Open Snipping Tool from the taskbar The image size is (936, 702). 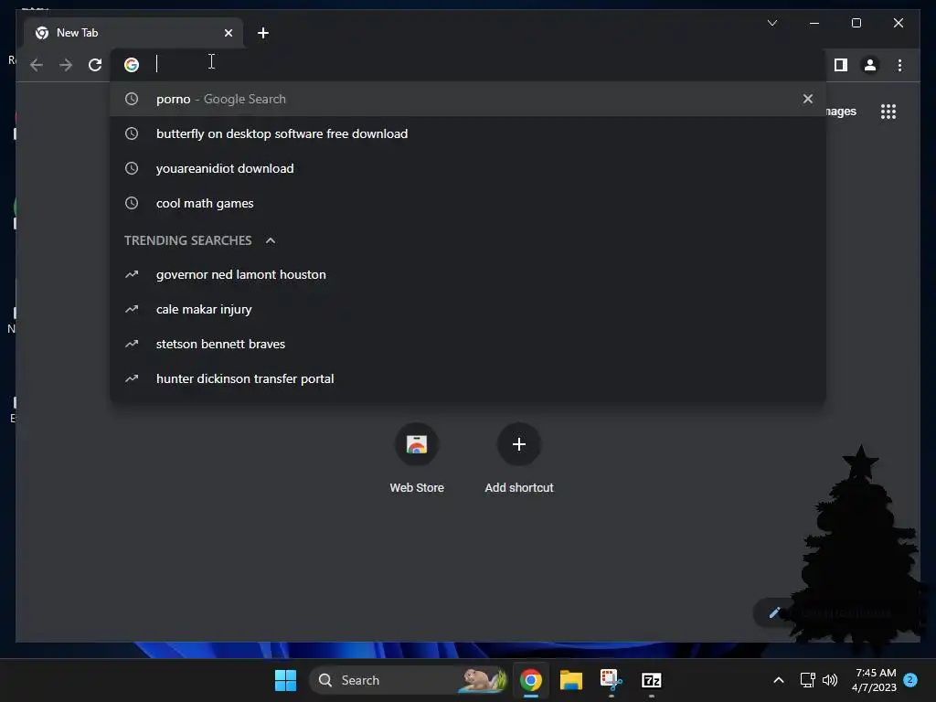tap(611, 680)
